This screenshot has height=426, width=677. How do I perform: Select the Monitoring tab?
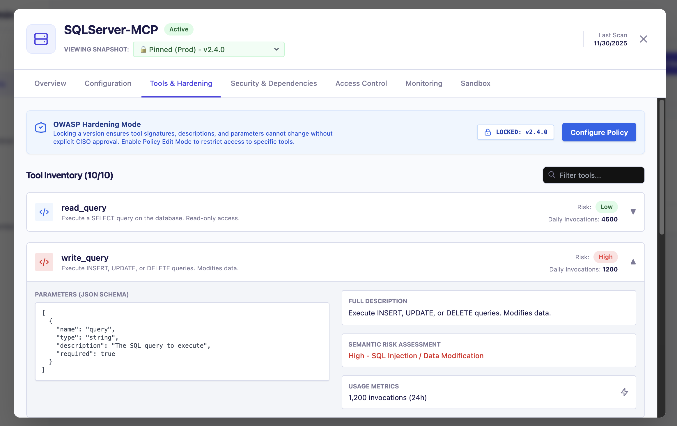click(424, 84)
